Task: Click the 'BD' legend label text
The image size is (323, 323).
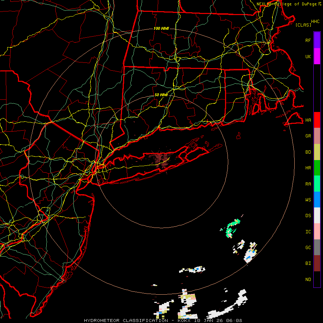Action: click(x=308, y=152)
